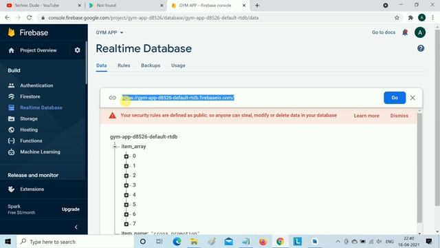The image size is (440, 248).
Task: Bookmark this page with the star icon
Action: point(397,18)
